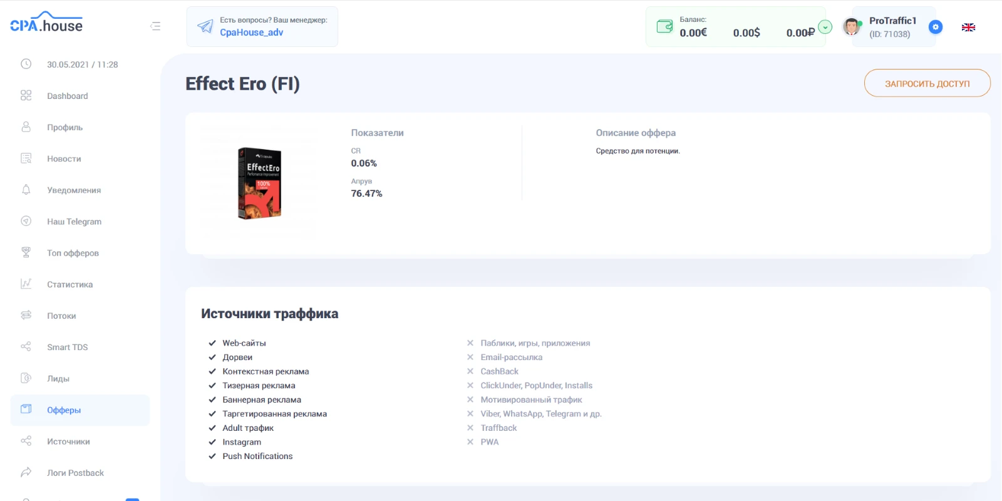Click the 0.00₽ balance value
The height and width of the screenshot is (501, 1002).
[800, 33]
